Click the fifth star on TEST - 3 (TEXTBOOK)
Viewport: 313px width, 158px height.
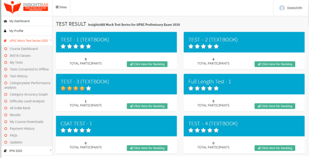[88, 88]
